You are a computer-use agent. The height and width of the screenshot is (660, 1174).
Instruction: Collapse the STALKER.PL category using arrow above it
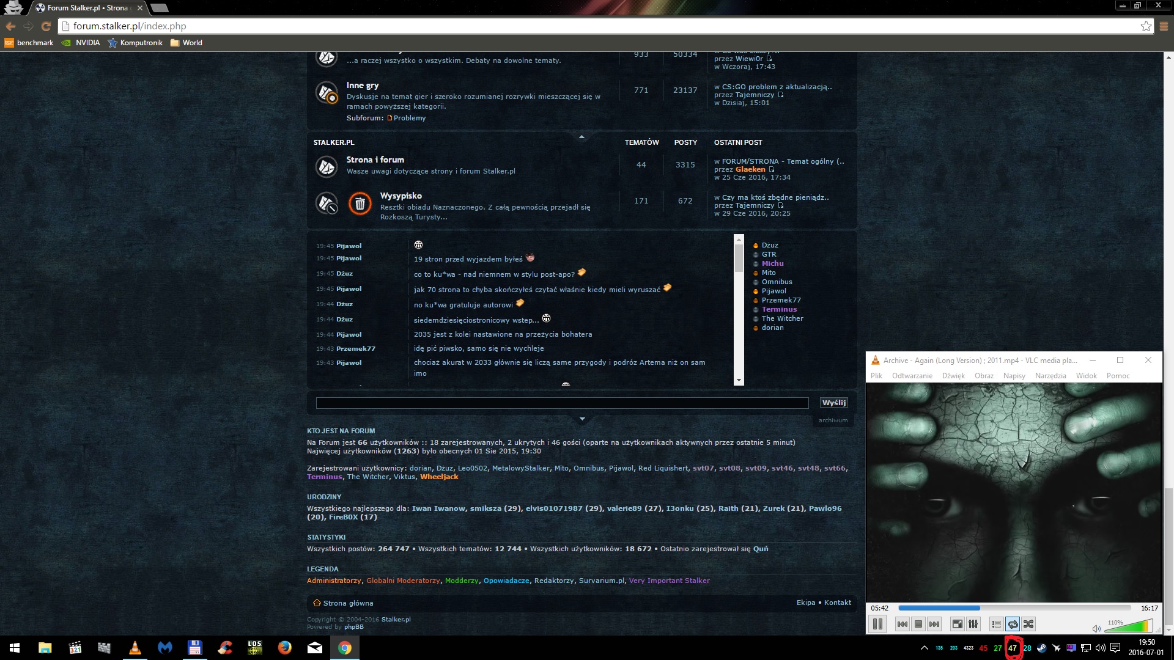click(x=581, y=137)
